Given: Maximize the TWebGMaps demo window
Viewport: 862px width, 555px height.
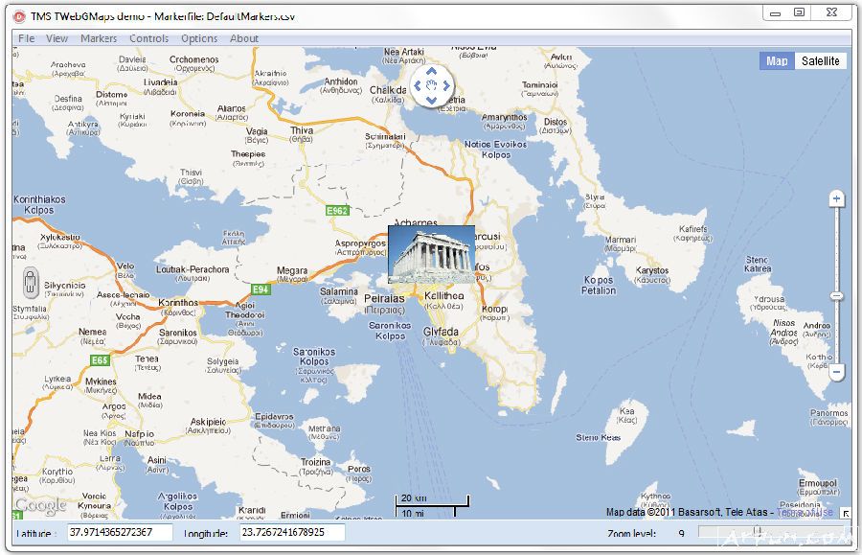Looking at the screenshot, I should coord(800,12).
